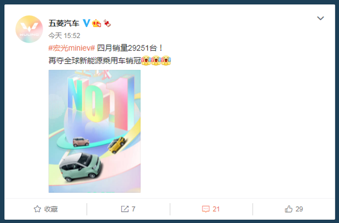Click the red medal badge icon
This screenshot has width=339, height=223.
click(x=107, y=23)
